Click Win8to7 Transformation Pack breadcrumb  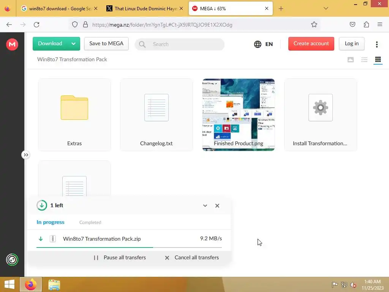click(72, 59)
